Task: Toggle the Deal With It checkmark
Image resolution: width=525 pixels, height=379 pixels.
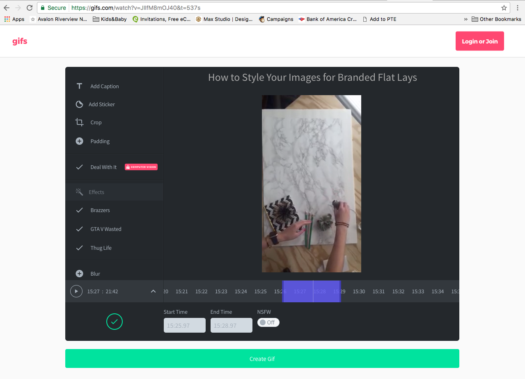Action: (79, 167)
